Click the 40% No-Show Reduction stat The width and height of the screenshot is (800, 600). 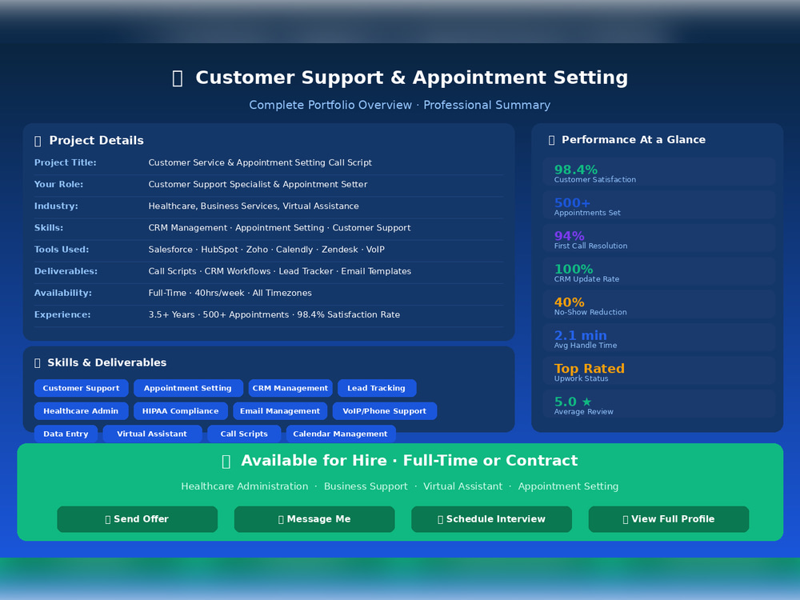click(658, 305)
